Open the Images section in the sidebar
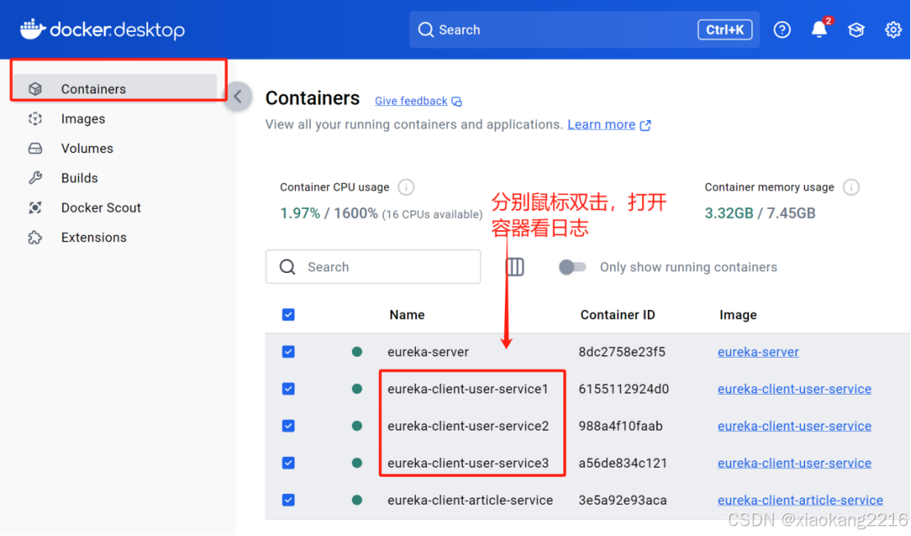Viewport: 911px width, 536px height. 83,118
